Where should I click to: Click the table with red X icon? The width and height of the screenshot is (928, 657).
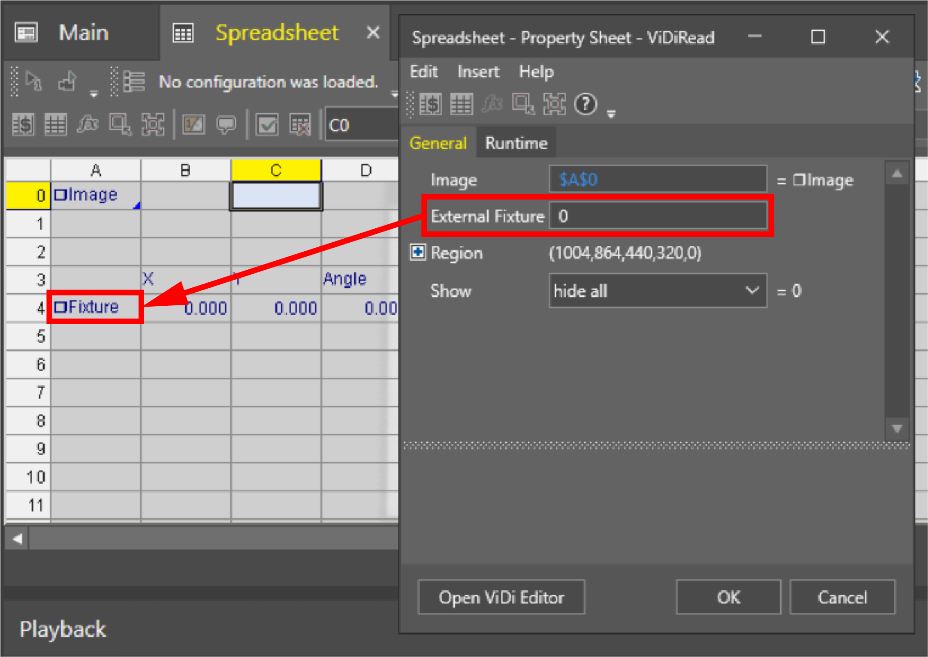(300, 124)
